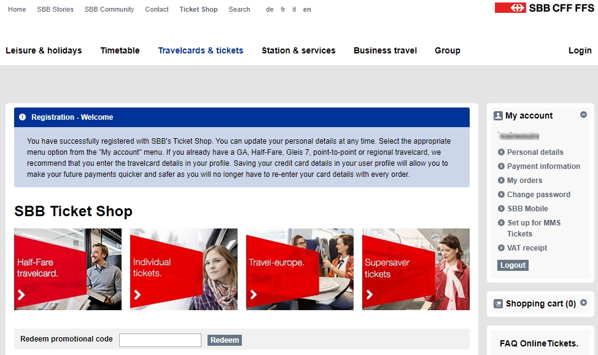Viewport: 598px width, 355px height.
Task: Switch language to fr
Action: [x=283, y=9]
